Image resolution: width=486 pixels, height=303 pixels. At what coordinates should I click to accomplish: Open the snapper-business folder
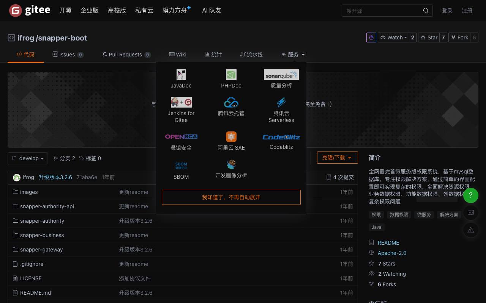pos(42,235)
